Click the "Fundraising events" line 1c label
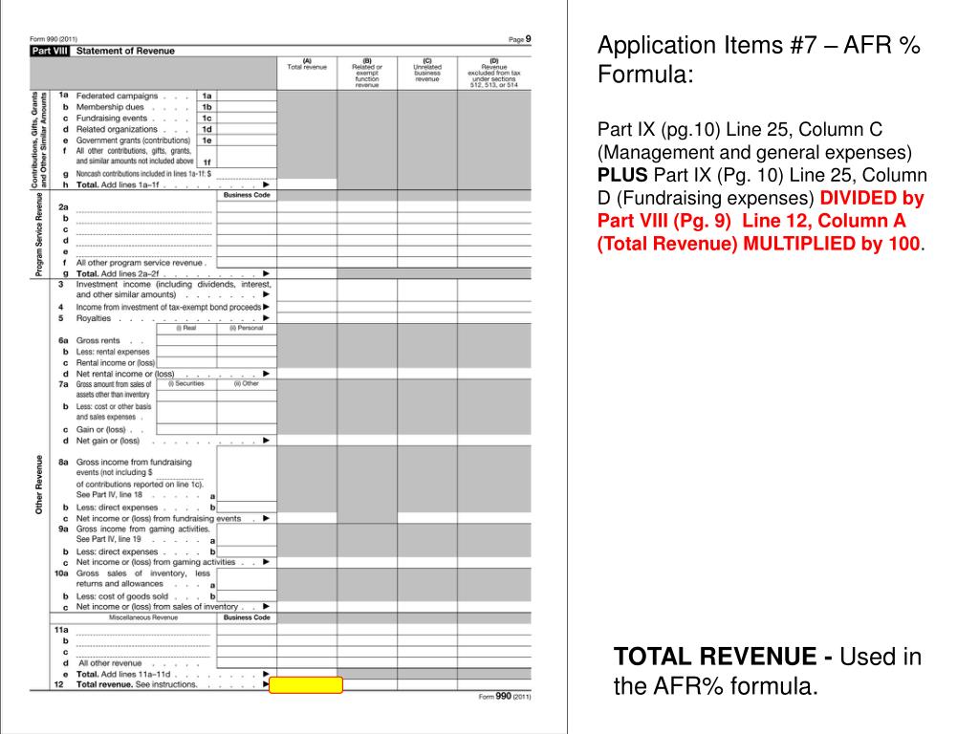 [112, 119]
